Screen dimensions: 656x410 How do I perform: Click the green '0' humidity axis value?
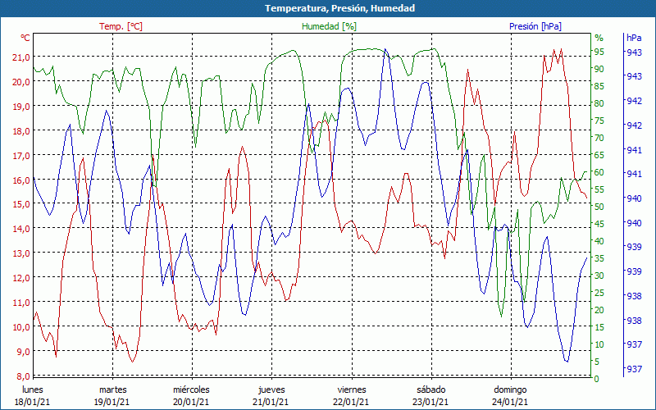pos(596,379)
